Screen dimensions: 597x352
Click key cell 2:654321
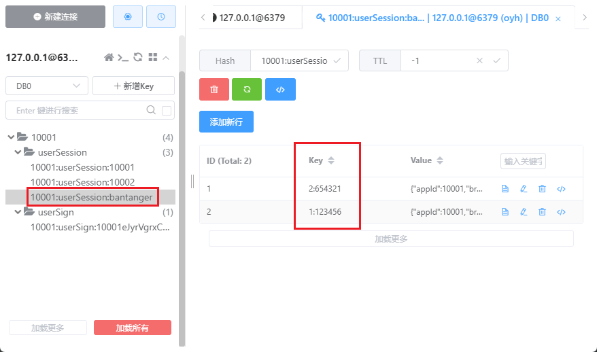(325, 189)
